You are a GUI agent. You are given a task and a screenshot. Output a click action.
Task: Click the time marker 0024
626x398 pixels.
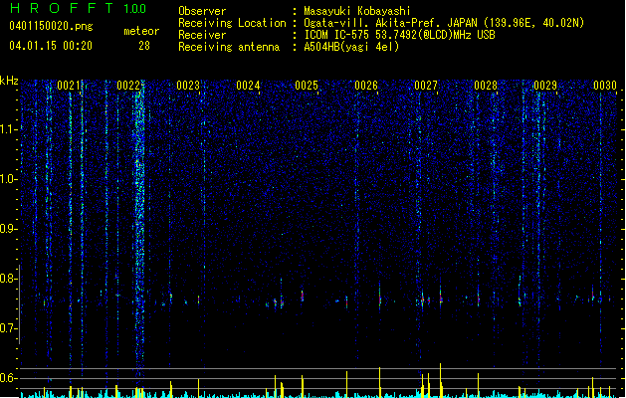pyautogui.click(x=248, y=86)
